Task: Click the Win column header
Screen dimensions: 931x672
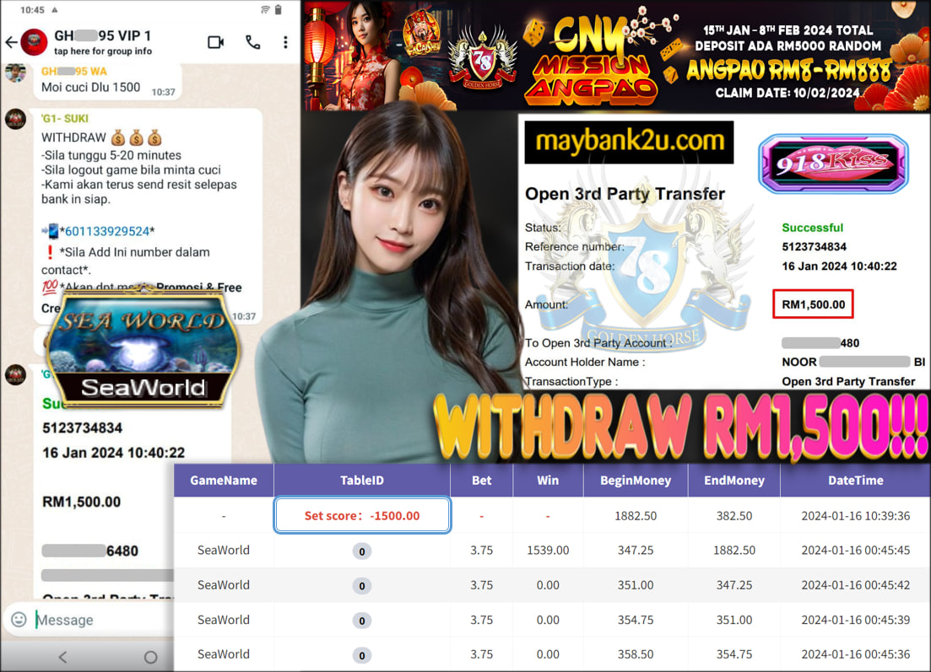Action: (x=548, y=481)
